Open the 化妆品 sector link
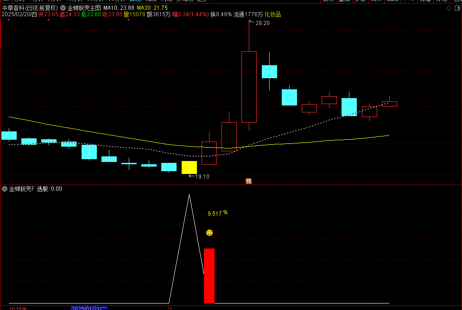Screen dimensions: 462x310 click(x=272, y=14)
